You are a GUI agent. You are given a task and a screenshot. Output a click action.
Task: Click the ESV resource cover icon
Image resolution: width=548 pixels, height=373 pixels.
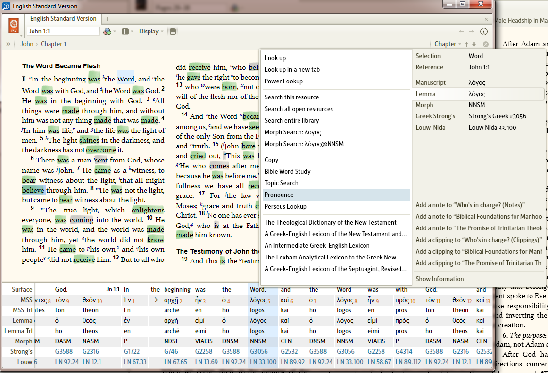click(x=14, y=26)
